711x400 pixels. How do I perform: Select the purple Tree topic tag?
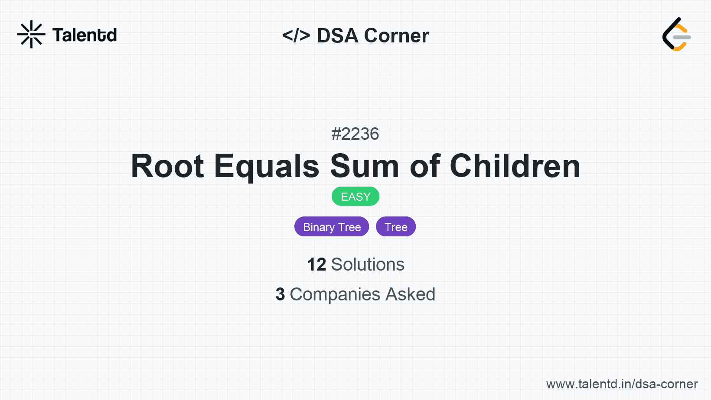396,227
